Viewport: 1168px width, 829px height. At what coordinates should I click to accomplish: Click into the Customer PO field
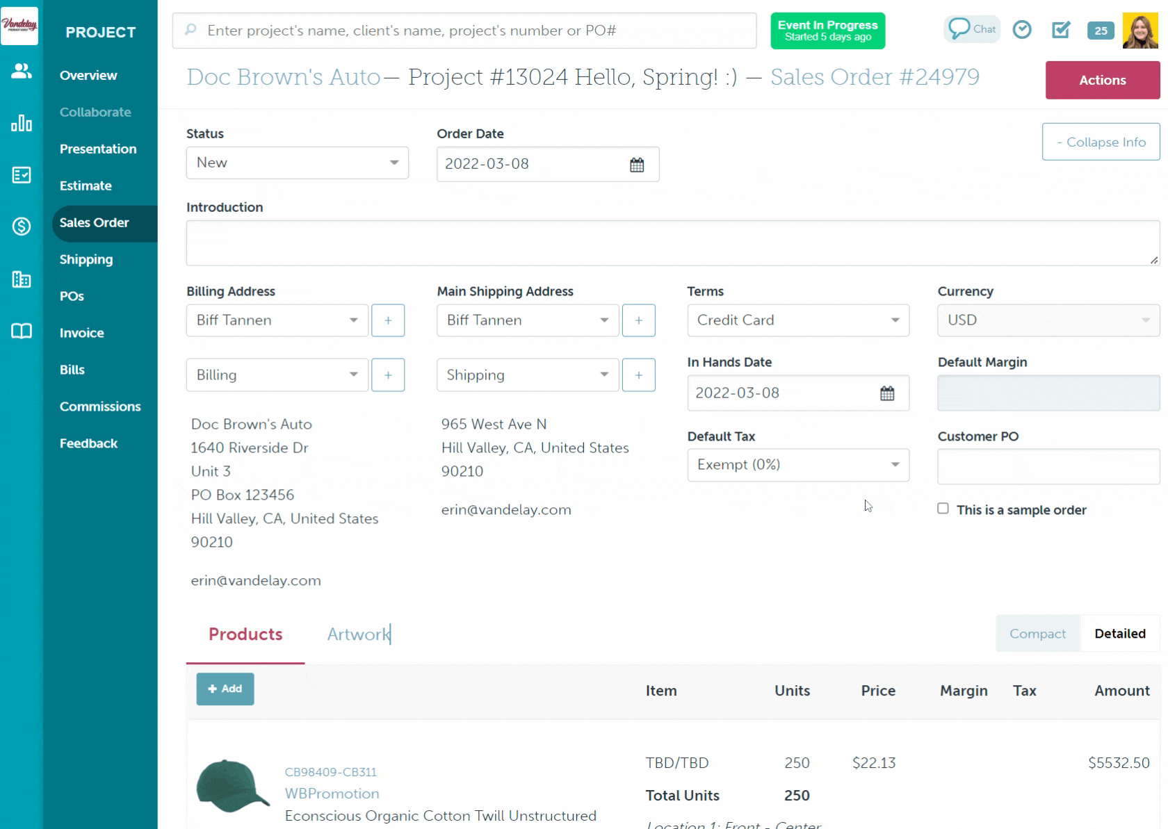pyautogui.click(x=1048, y=466)
